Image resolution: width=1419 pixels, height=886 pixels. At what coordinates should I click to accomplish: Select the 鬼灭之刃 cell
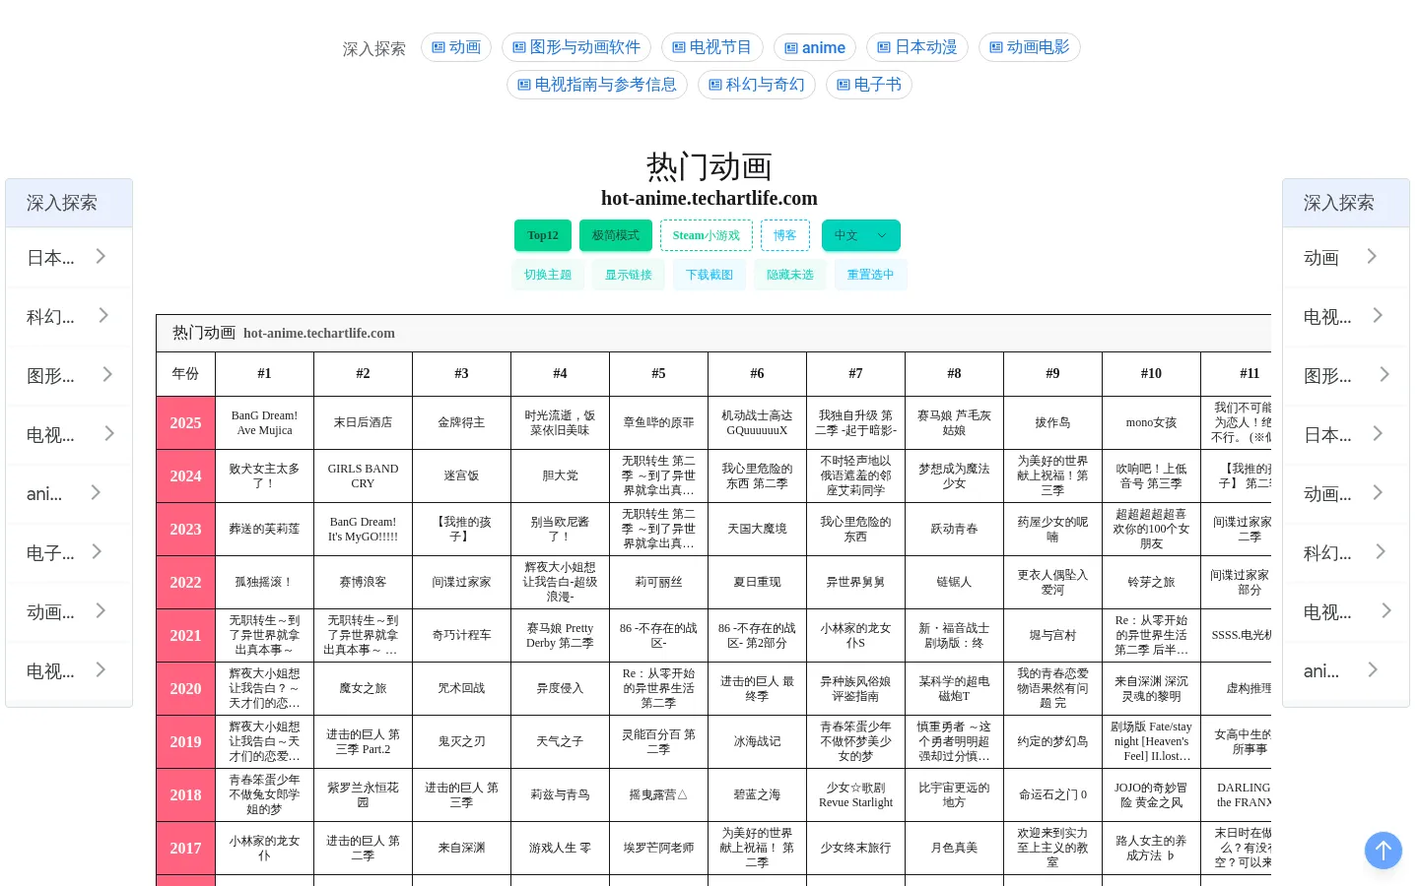pos(461,741)
